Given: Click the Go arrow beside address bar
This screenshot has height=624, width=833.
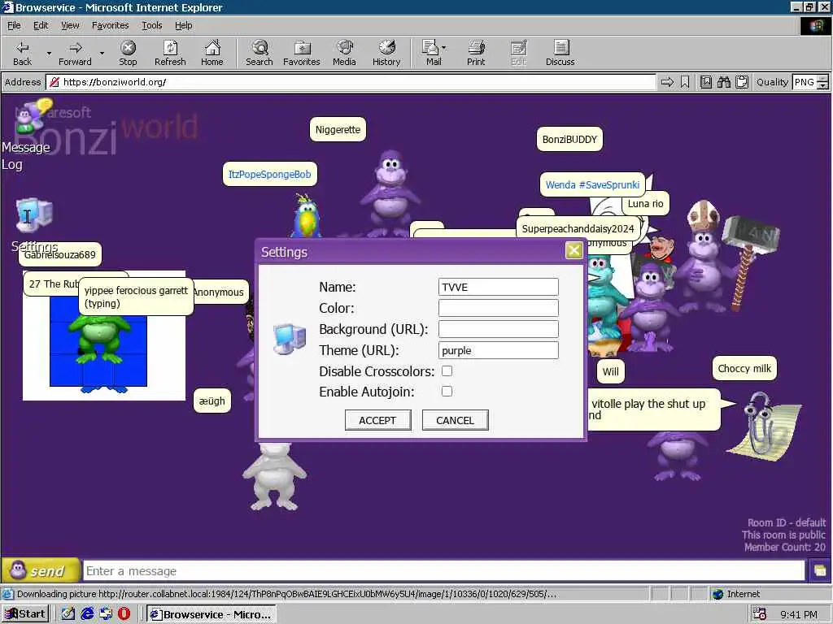Looking at the screenshot, I should pos(667,82).
